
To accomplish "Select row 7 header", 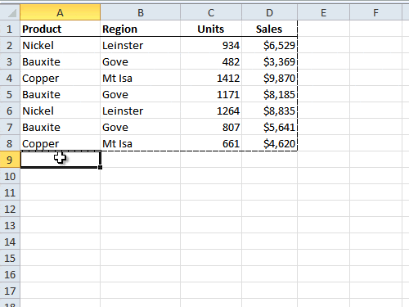I will (x=10, y=127).
